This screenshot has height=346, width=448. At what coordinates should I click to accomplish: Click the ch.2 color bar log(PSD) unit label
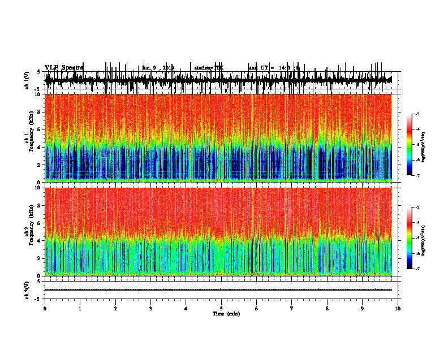pos(424,240)
